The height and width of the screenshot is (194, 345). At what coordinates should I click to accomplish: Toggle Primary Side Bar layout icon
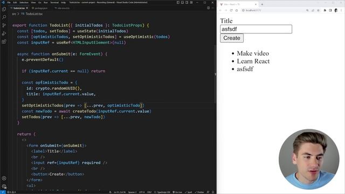(x=178, y=2)
